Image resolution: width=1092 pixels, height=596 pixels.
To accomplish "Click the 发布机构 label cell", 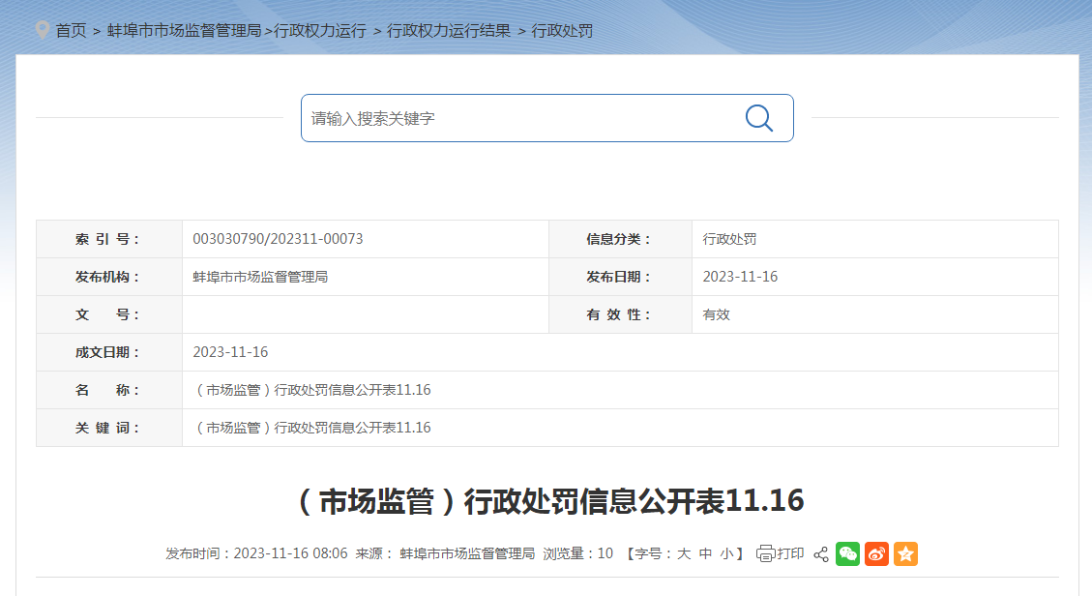I will (x=109, y=277).
